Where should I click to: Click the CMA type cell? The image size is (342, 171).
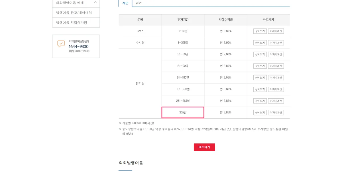[x=140, y=31]
